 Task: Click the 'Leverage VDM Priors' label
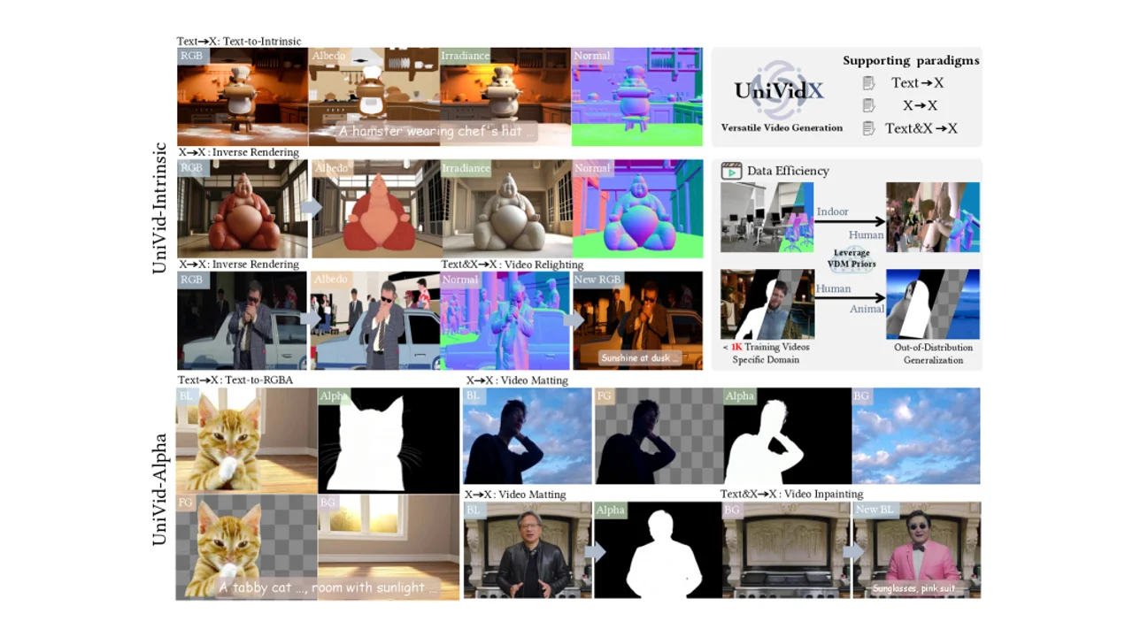click(852, 258)
